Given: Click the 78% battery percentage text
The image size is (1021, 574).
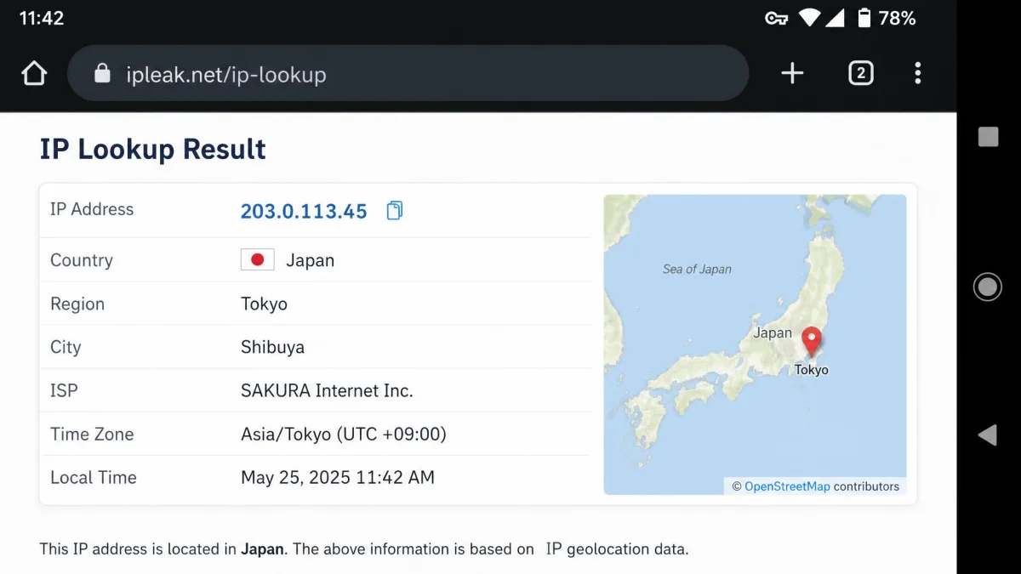Looking at the screenshot, I should [x=897, y=18].
